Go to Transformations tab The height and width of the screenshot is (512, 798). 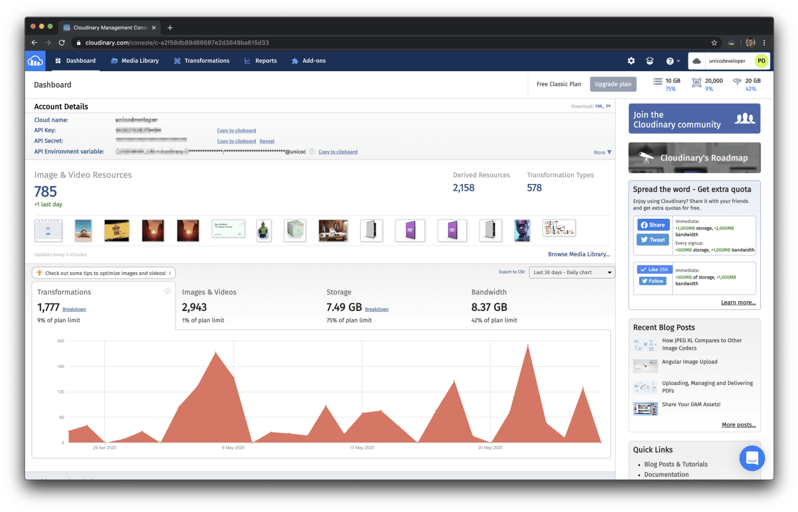tap(202, 61)
